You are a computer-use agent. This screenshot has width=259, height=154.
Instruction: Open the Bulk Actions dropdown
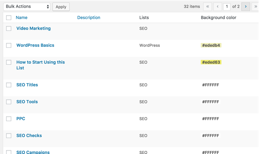click(x=27, y=7)
